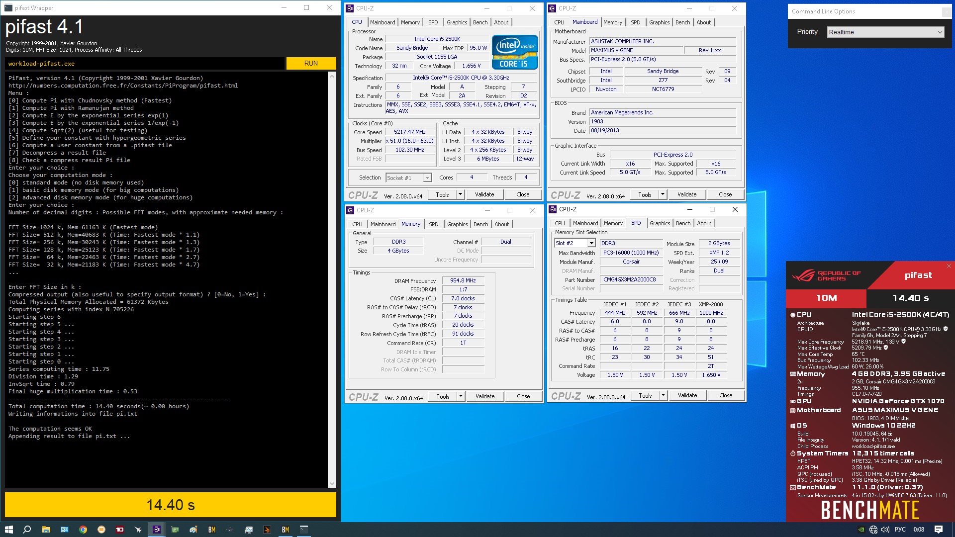Open the airplane icon app in taskbar

[138, 530]
